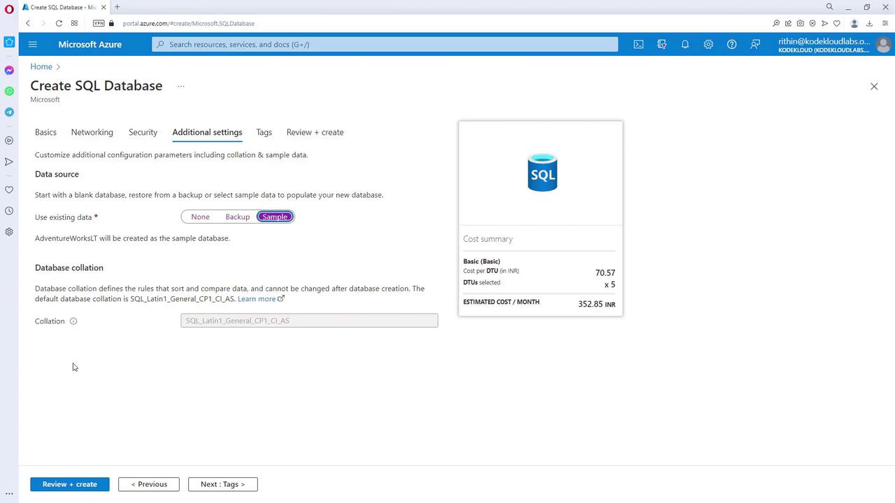Viewport: 895px width, 503px height.
Task: Click the Azure account avatar picture
Action: [883, 45]
